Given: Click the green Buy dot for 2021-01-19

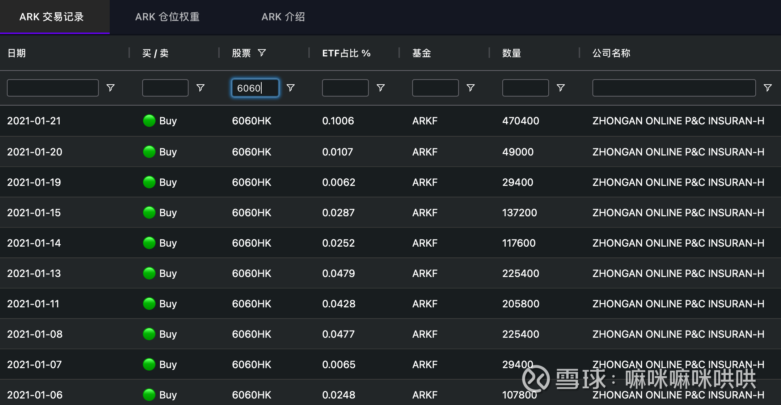Looking at the screenshot, I should click(x=149, y=182).
